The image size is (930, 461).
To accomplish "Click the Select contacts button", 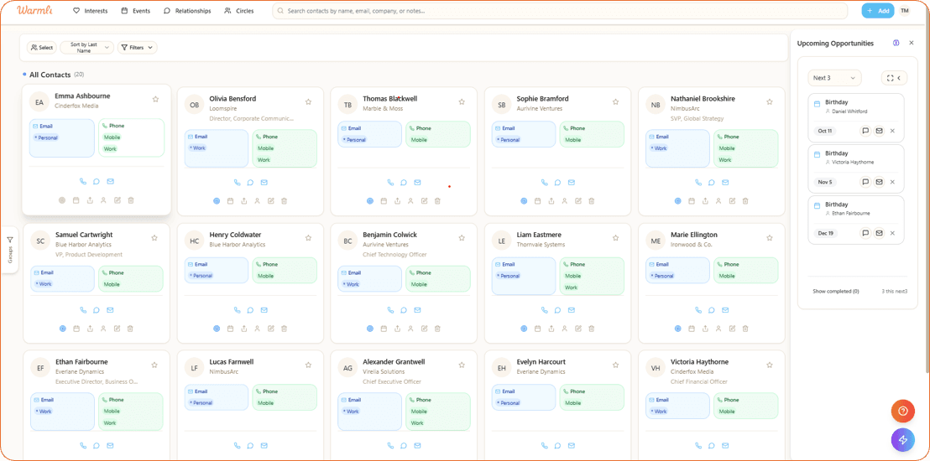I will [x=41, y=48].
